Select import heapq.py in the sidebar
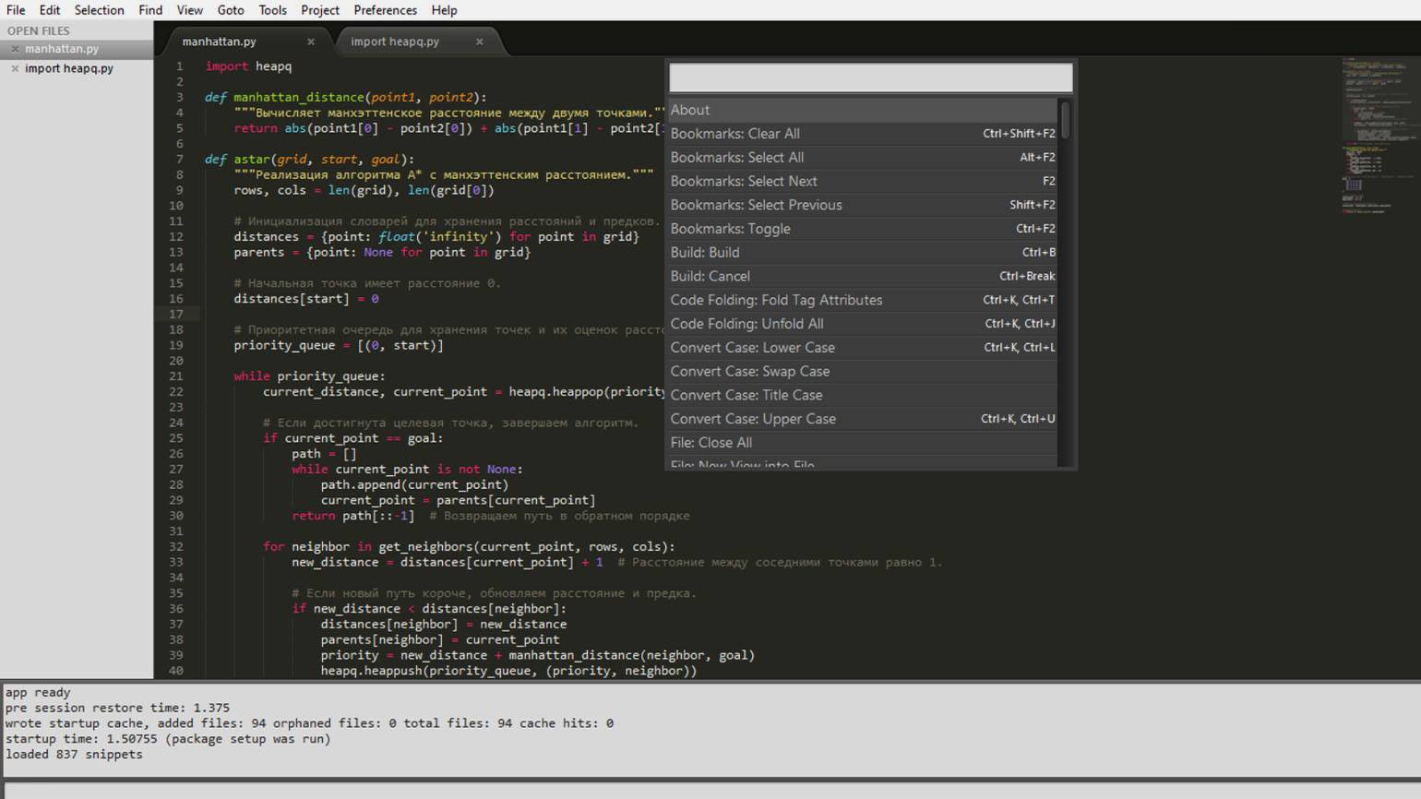Image resolution: width=1421 pixels, height=799 pixels. click(x=69, y=68)
